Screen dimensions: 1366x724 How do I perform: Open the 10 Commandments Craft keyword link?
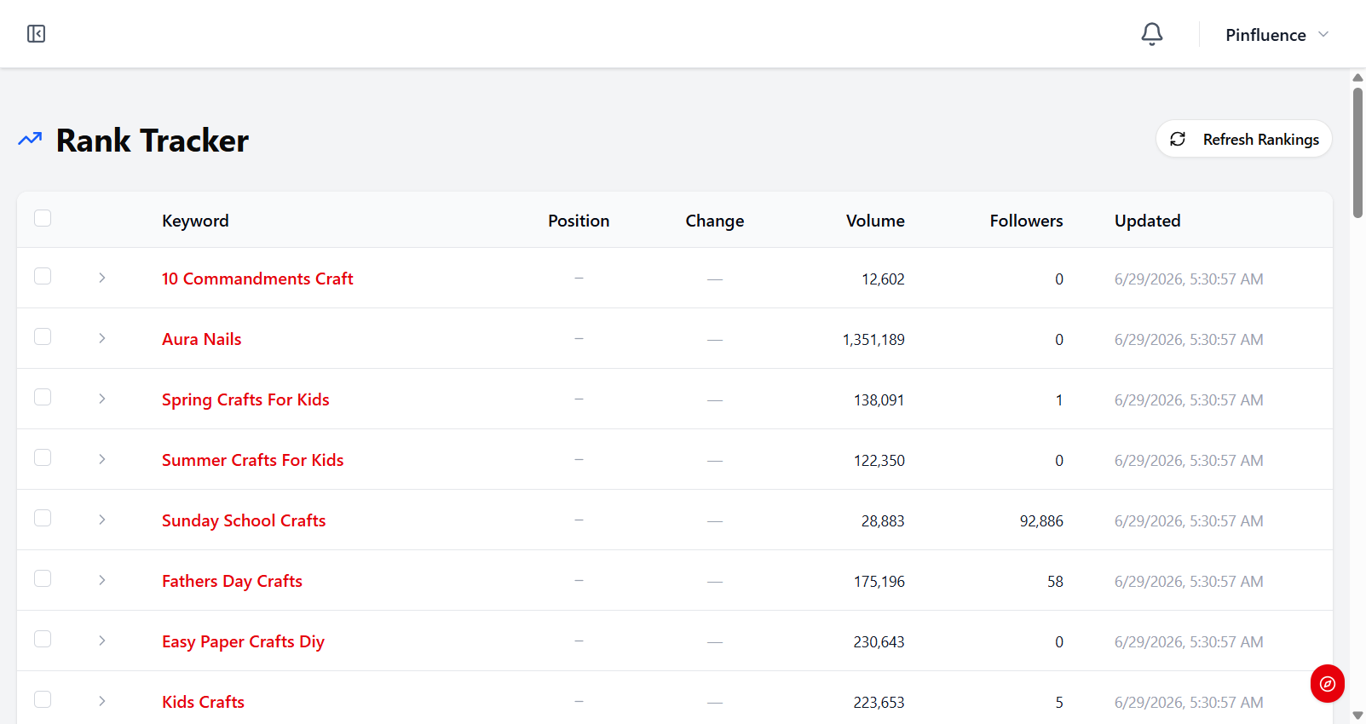click(257, 279)
